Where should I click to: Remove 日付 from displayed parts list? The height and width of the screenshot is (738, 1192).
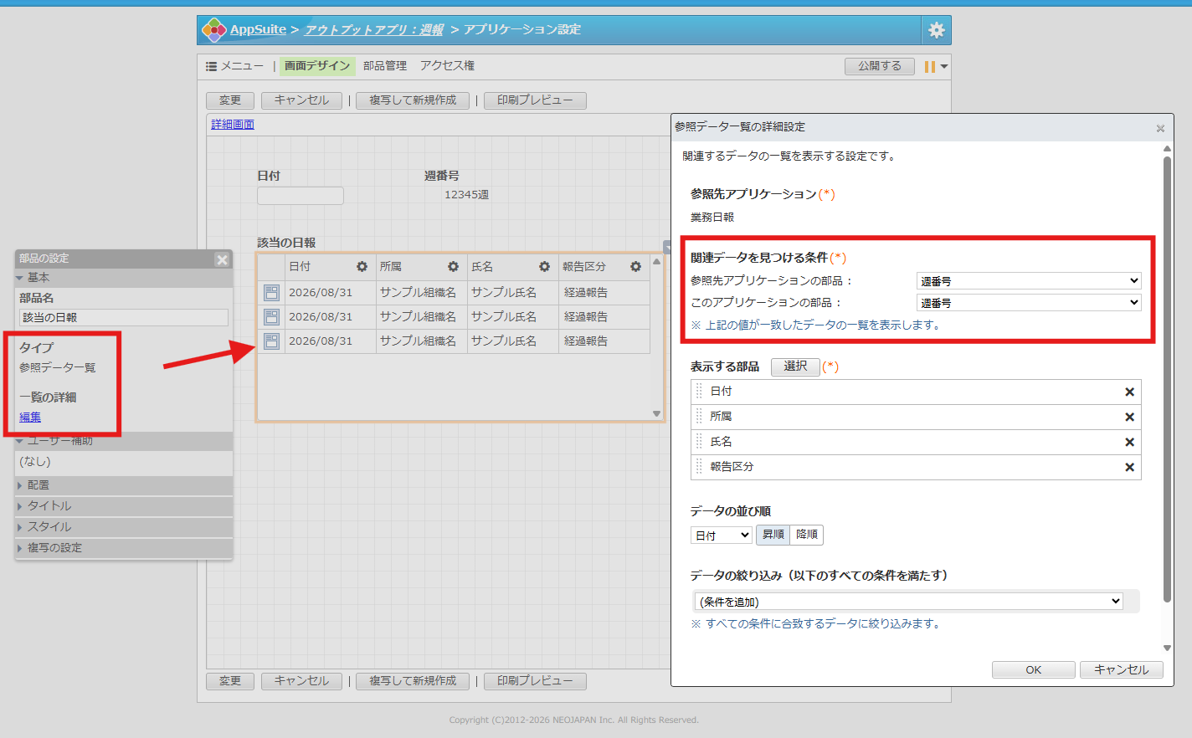(1129, 392)
